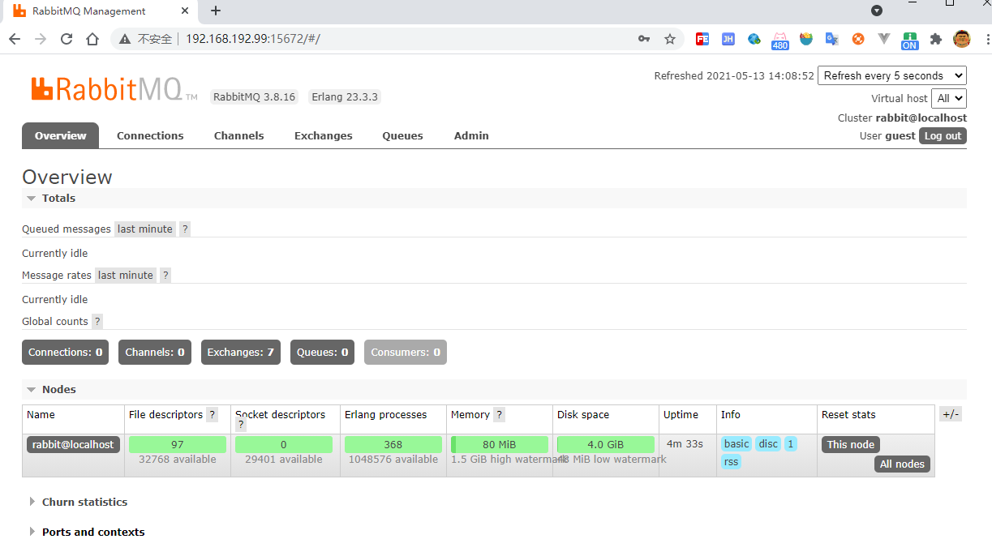Open the Channels: 0 count
The height and width of the screenshot is (539, 992).
[x=155, y=353]
